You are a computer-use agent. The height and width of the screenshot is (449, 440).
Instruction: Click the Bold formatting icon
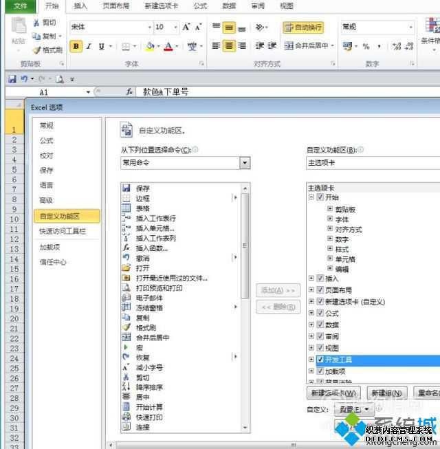click(x=76, y=46)
